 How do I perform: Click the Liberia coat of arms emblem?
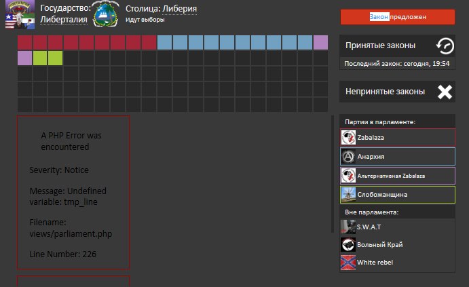point(105,14)
